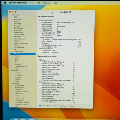Select Wi-Fi under Network
Screen dimensions: 120x120
point(17,81)
